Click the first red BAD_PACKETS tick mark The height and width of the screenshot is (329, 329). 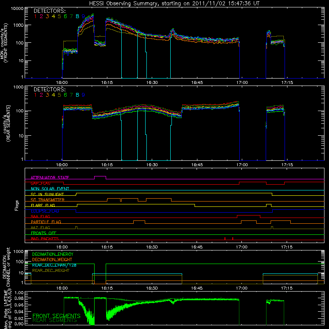coord(225,239)
